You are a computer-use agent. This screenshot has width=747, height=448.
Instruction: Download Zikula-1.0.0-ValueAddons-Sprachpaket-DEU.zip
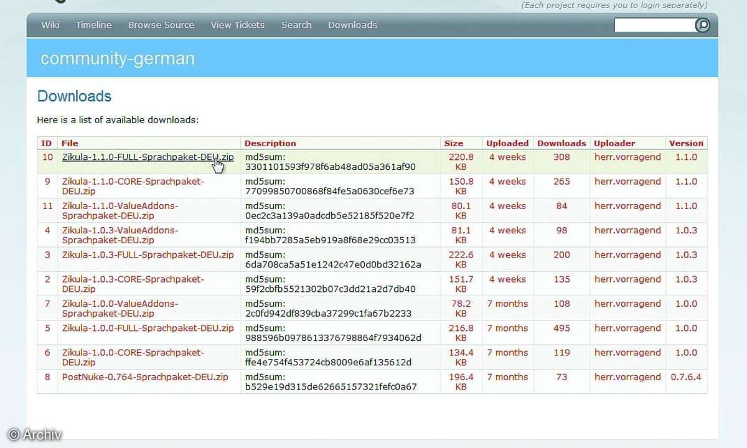(120, 309)
